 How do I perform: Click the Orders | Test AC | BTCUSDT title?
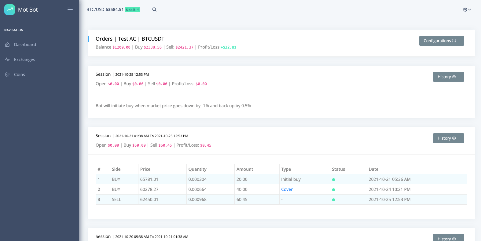(130, 39)
